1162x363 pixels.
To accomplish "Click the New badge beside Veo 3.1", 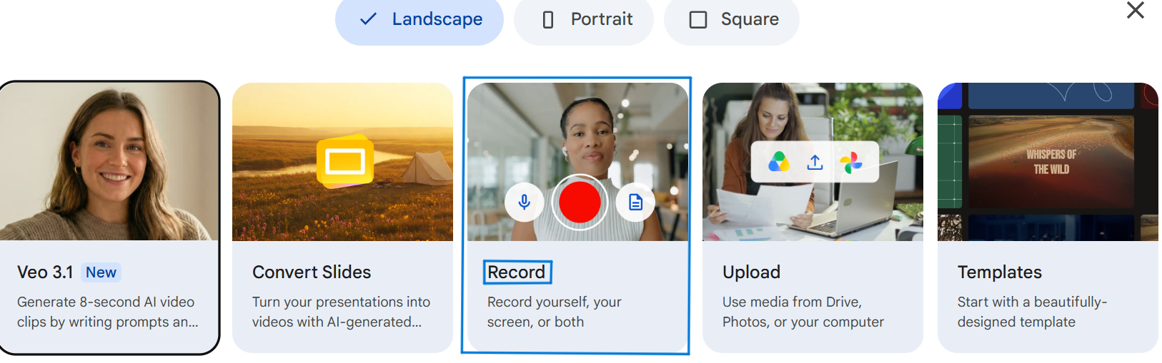I will (101, 272).
